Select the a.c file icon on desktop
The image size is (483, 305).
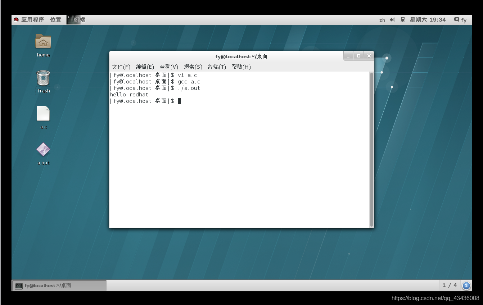click(x=43, y=114)
